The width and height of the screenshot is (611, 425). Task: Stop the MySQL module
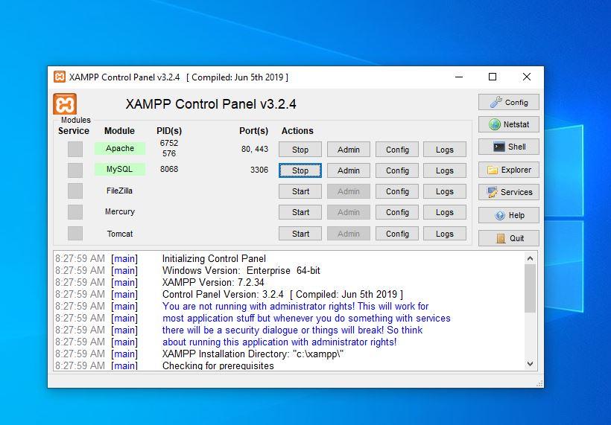tap(300, 170)
